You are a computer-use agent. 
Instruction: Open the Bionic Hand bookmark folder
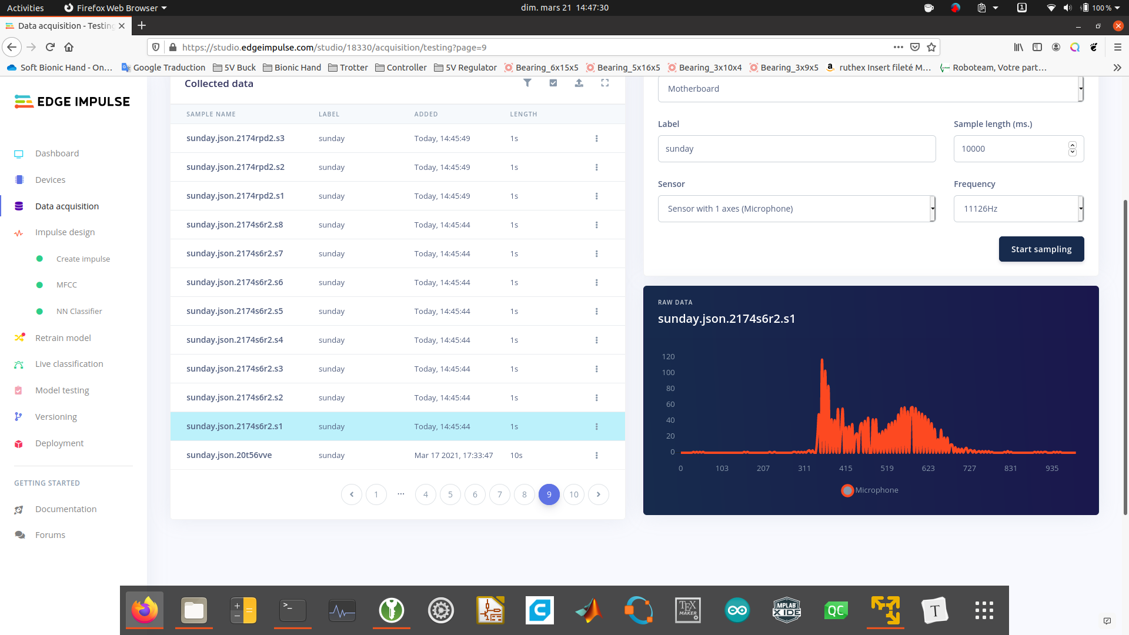(x=292, y=68)
